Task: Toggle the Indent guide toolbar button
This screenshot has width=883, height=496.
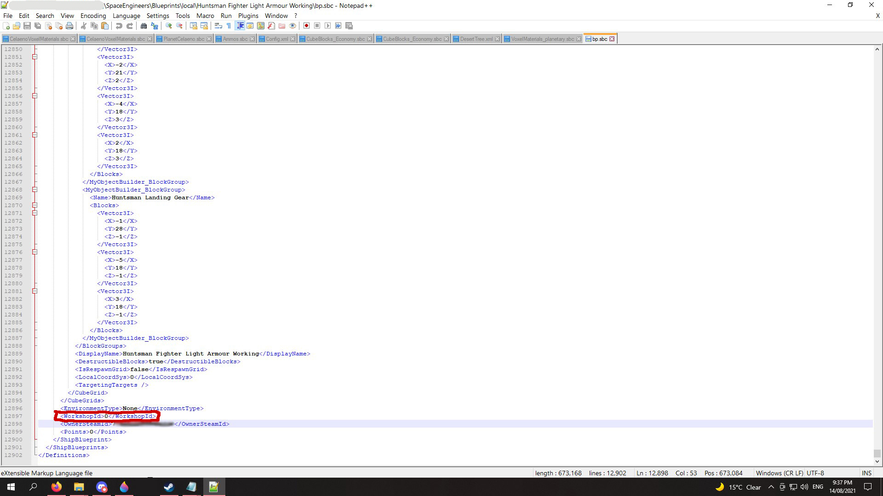Action: (240, 26)
